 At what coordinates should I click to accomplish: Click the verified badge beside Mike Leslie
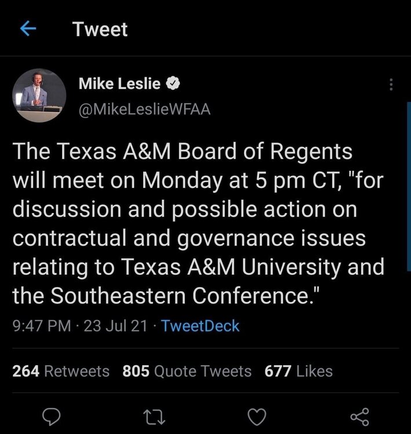[x=173, y=84]
